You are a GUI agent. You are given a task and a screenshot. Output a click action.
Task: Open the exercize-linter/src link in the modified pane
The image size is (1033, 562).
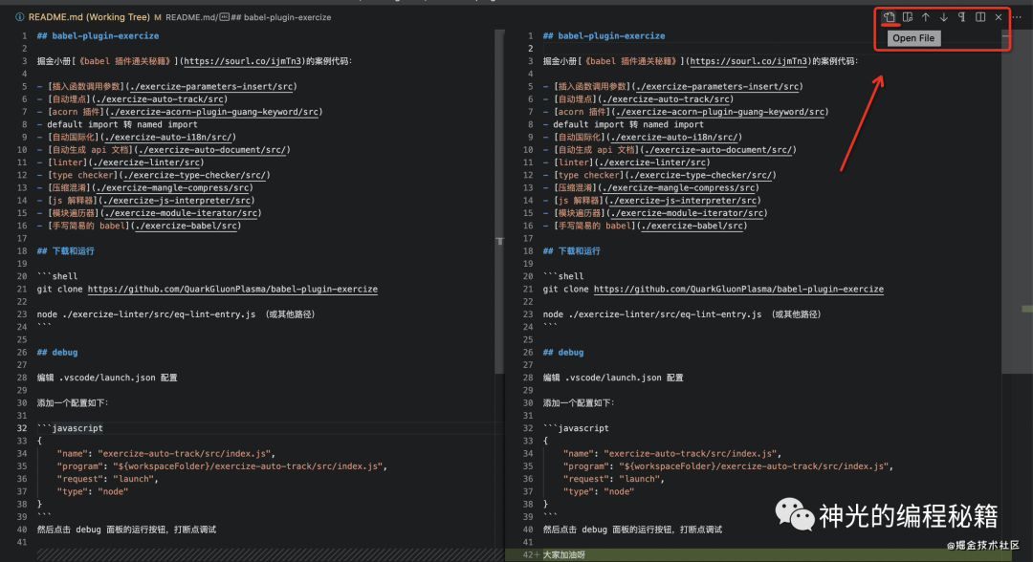[x=652, y=162]
